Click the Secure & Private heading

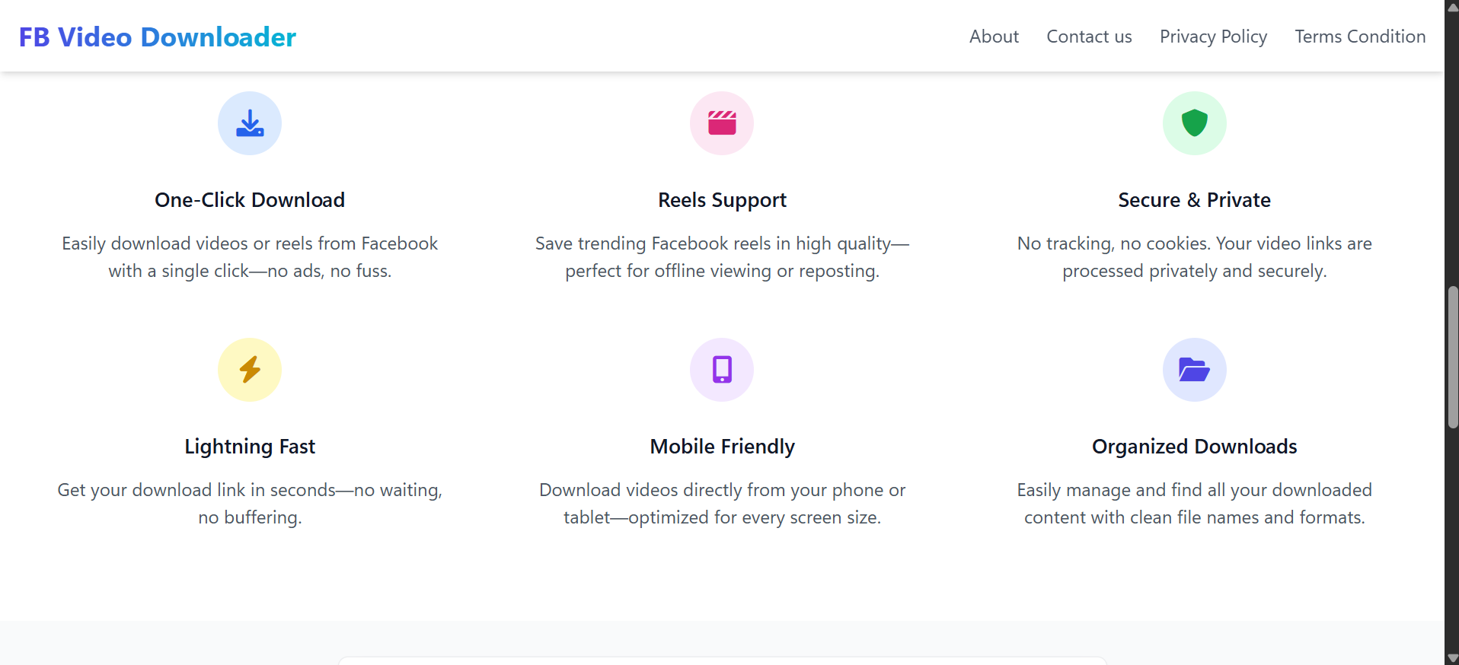coord(1194,200)
